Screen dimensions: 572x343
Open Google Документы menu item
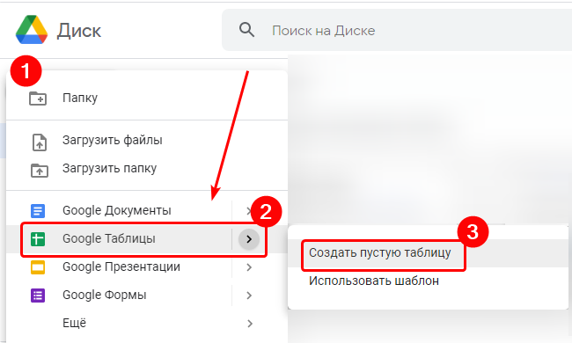pos(117,211)
